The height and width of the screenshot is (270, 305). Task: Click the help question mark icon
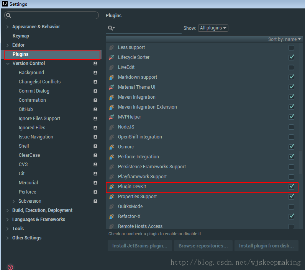(x=10, y=267)
